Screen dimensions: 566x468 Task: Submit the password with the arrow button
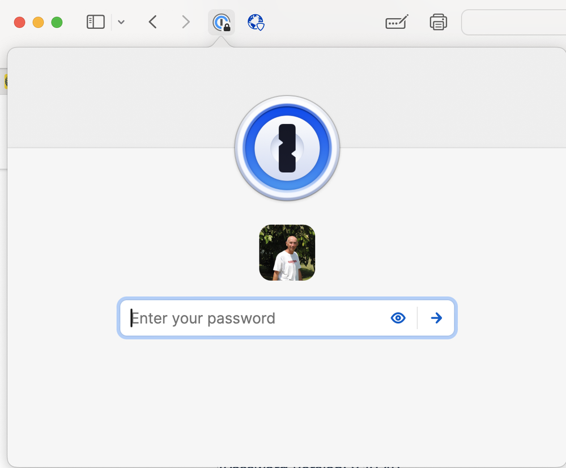point(436,318)
